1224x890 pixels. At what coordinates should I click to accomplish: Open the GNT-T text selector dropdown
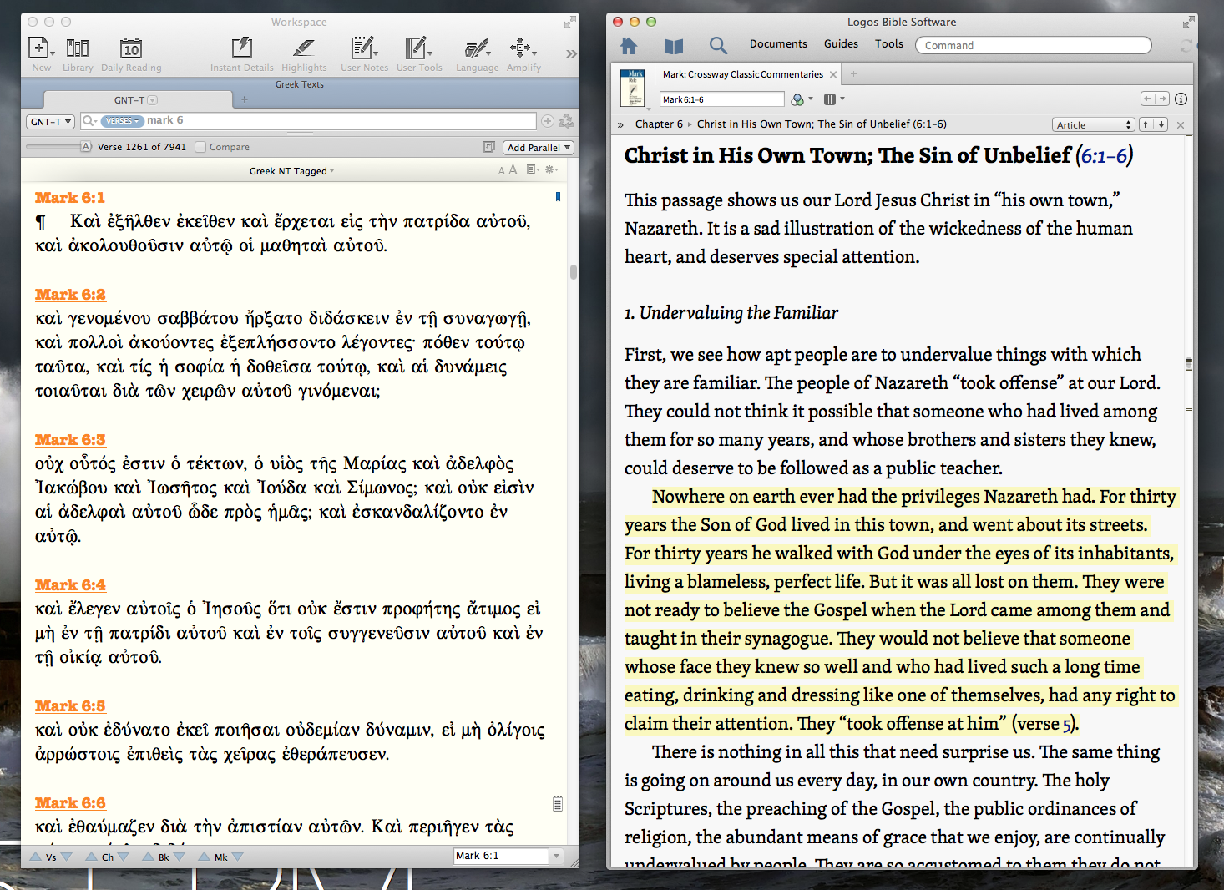[51, 121]
